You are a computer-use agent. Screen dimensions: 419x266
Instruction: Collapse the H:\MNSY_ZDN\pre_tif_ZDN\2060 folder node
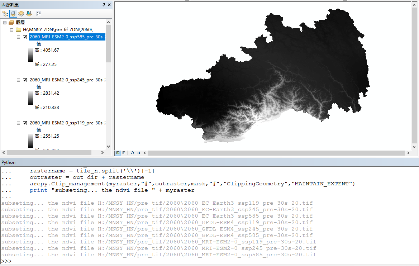coord(11,29)
